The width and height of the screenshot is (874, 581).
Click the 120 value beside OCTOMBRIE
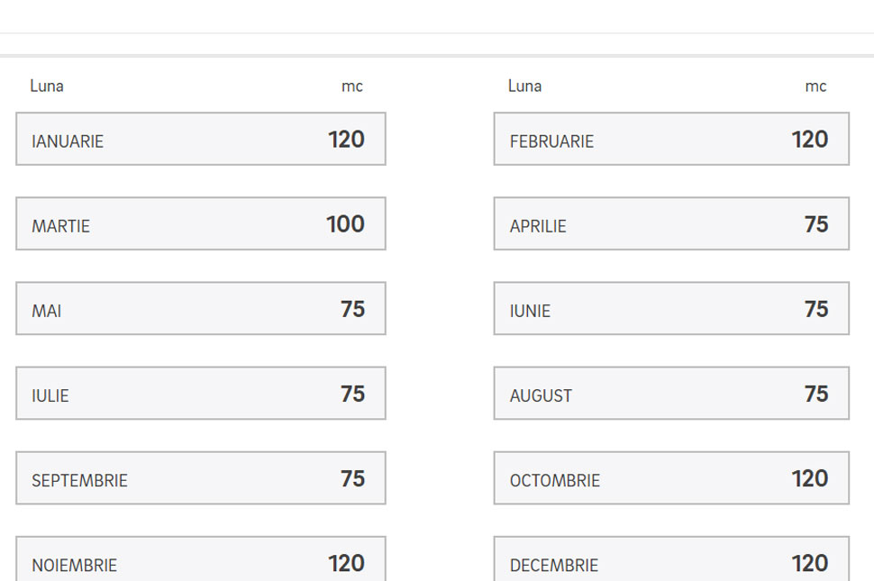point(810,478)
